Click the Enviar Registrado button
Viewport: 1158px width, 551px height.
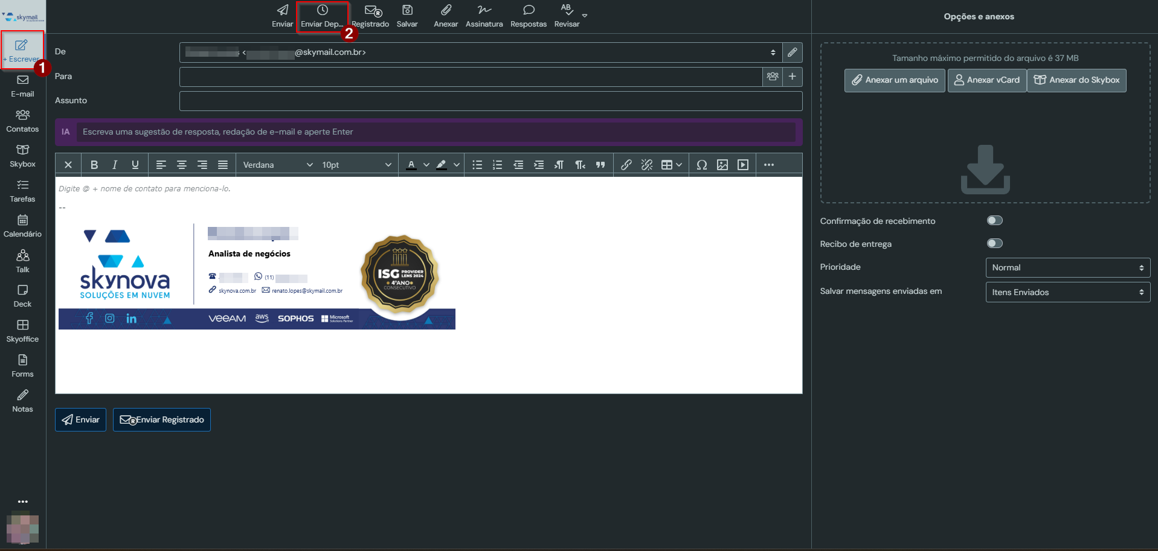click(162, 420)
